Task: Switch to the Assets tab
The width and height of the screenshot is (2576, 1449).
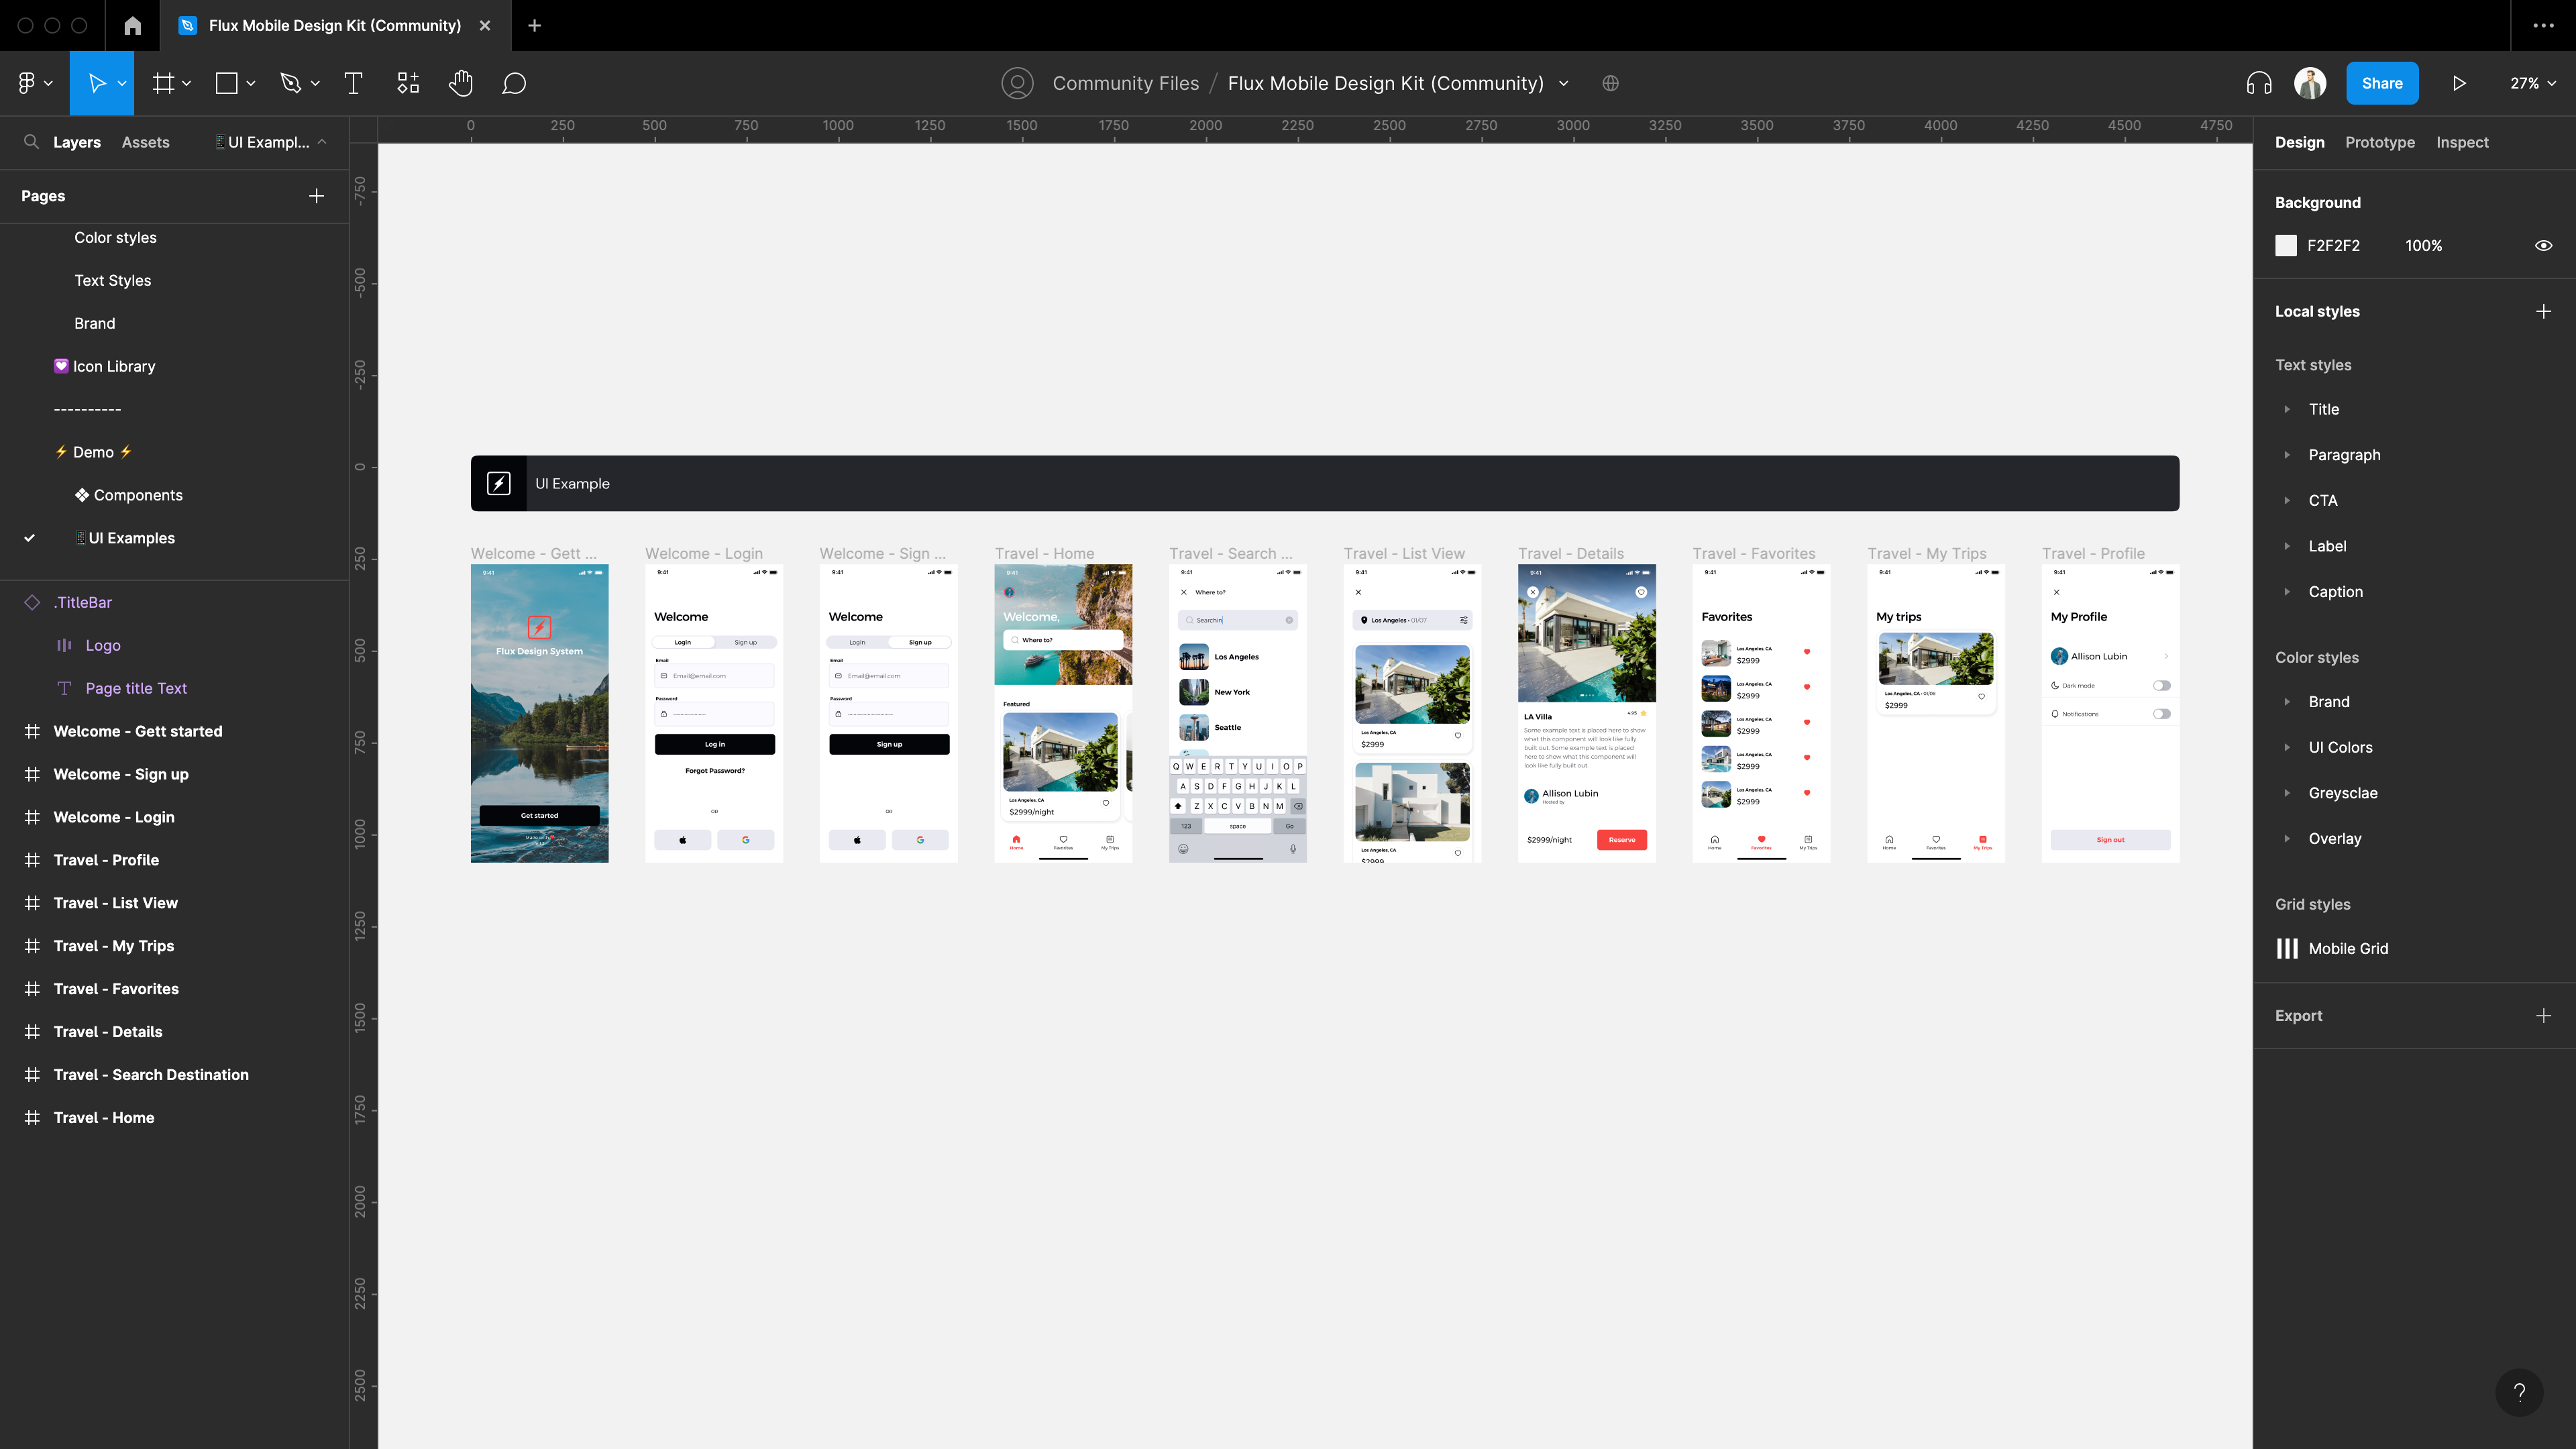Action: pos(145,142)
